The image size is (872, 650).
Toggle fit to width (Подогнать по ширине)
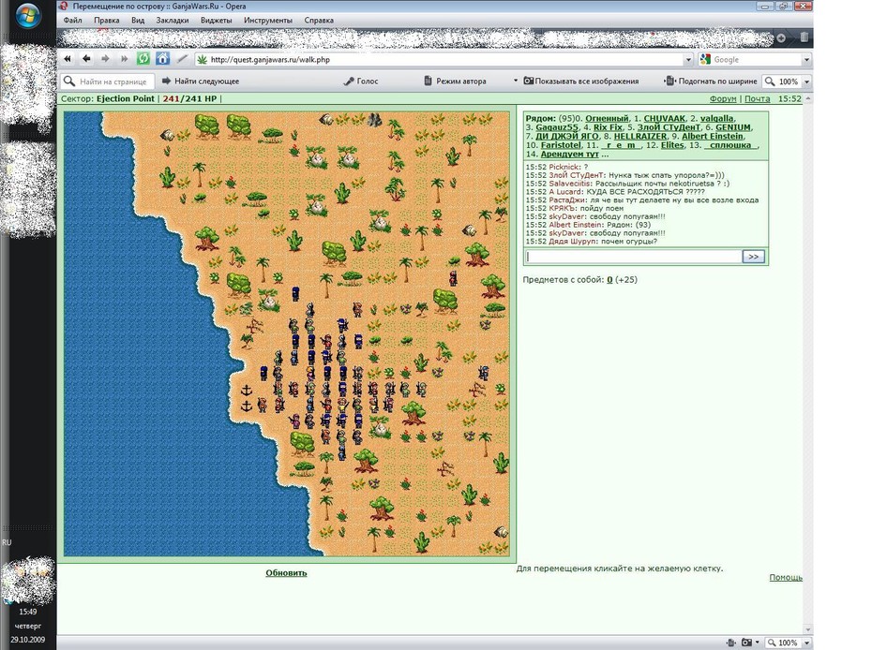[x=712, y=81]
